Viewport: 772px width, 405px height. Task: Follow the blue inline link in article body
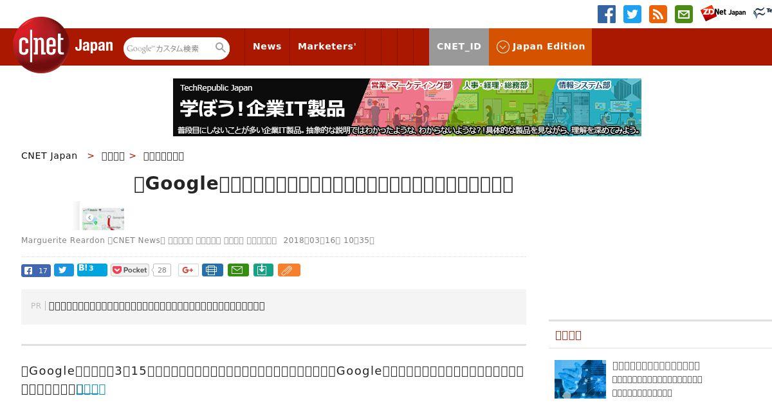(x=91, y=389)
